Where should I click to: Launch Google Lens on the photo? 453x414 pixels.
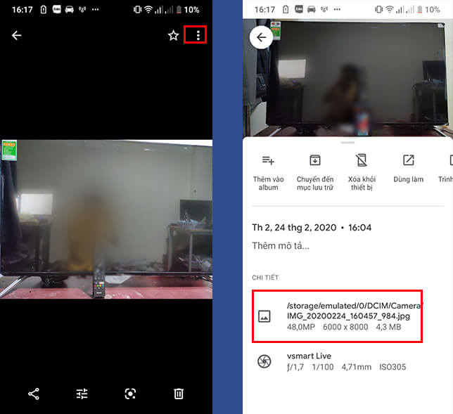point(130,394)
